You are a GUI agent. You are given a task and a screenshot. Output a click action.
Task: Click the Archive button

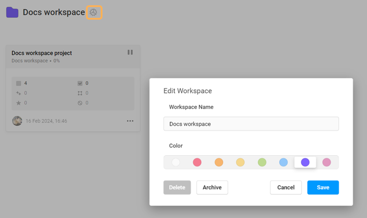pos(212,188)
